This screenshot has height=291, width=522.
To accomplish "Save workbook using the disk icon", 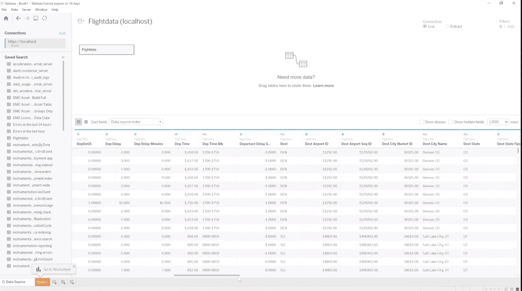I will pos(36,18).
